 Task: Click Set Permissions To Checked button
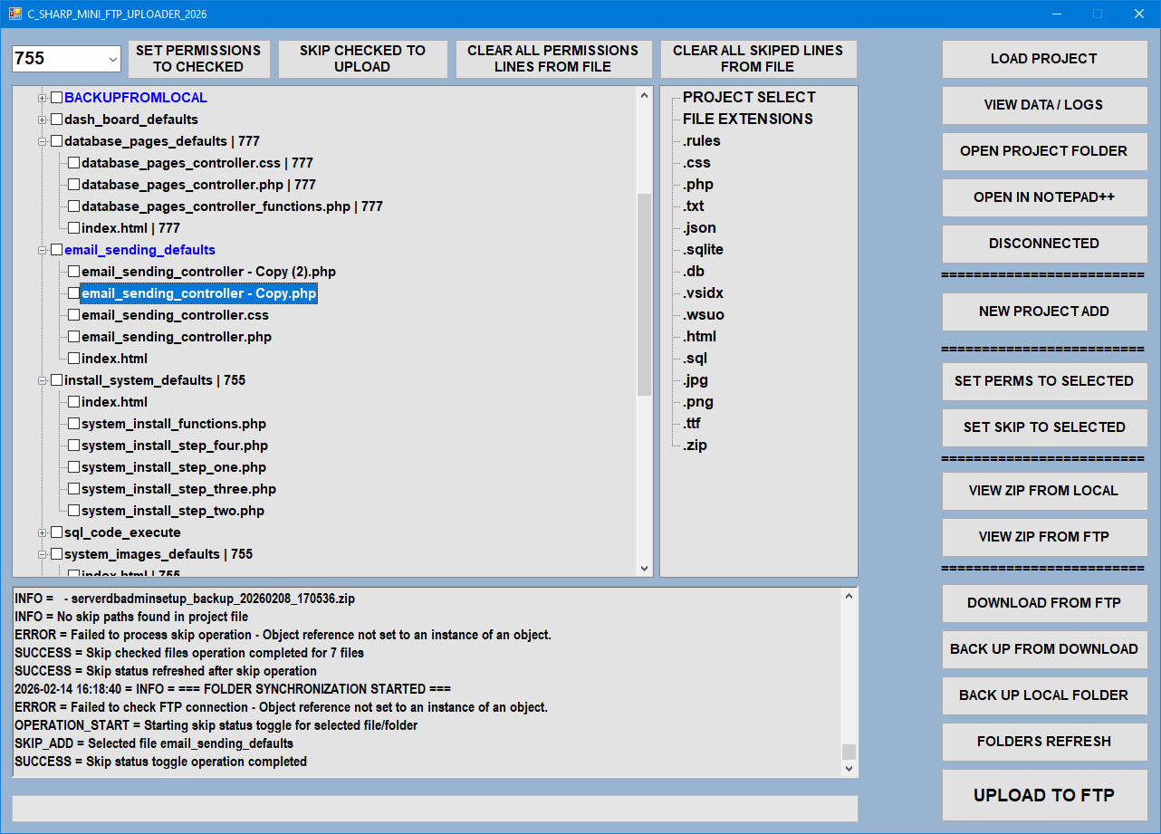point(198,59)
